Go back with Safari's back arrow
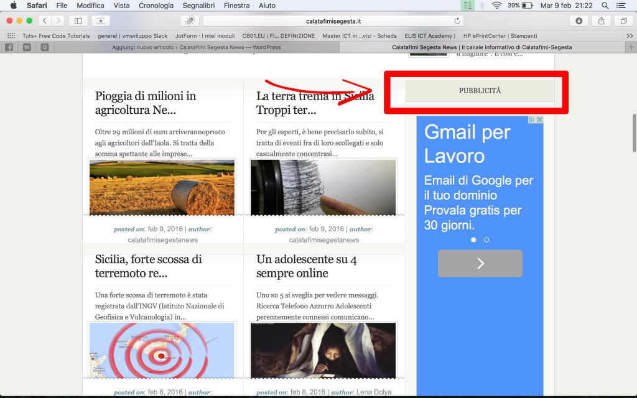The width and height of the screenshot is (637, 398). [45, 21]
